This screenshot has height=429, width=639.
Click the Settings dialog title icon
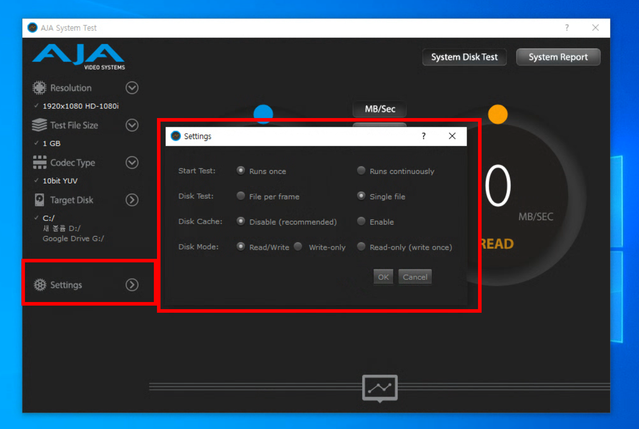(176, 136)
